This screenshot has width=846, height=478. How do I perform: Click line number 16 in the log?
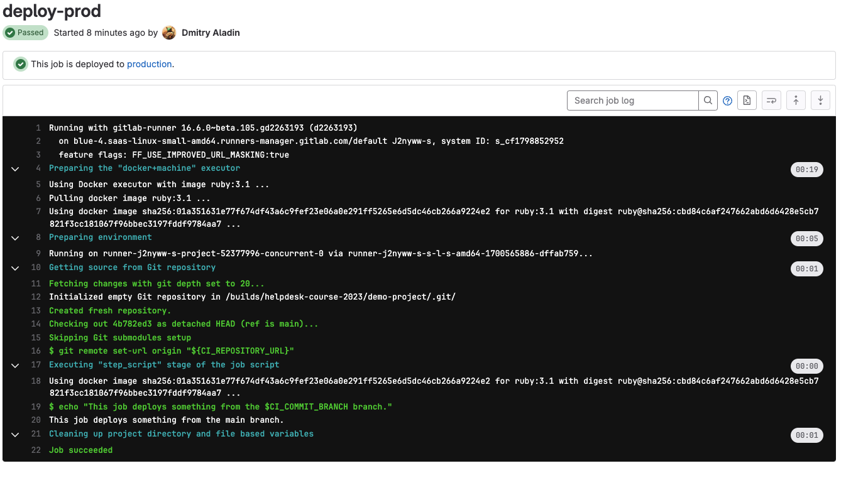(x=36, y=350)
